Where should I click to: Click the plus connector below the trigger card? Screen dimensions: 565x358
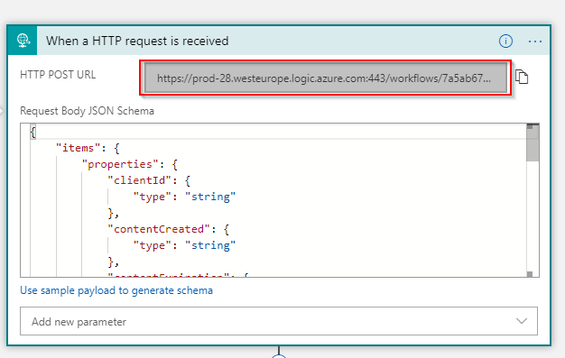click(x=279, y=356)
